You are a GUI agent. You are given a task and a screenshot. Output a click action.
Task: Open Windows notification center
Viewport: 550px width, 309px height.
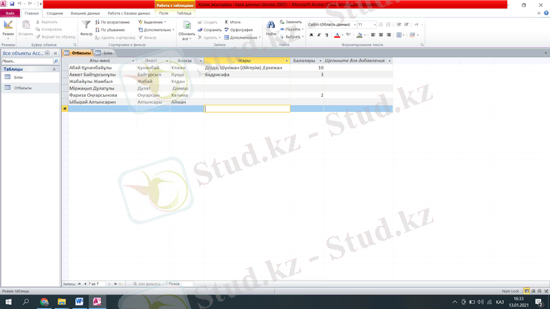(x=539, y=301)
